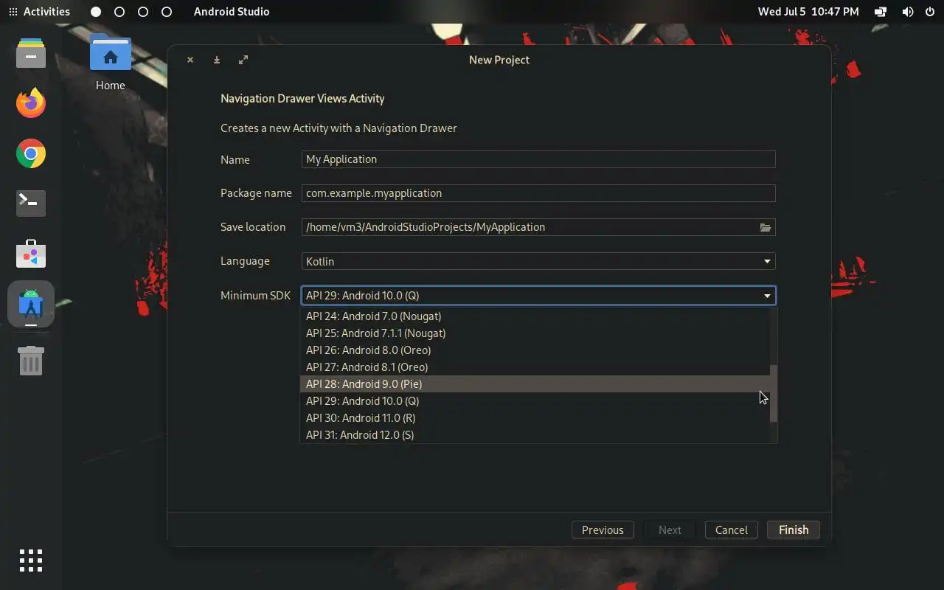Select API 27: Android 8.1 (Oreo)
Screen dimensions: 944x590
tap(535, 367)
